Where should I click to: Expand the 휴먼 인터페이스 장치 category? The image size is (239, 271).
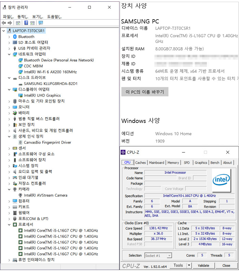pyautogui.click(x=9, y=260)
